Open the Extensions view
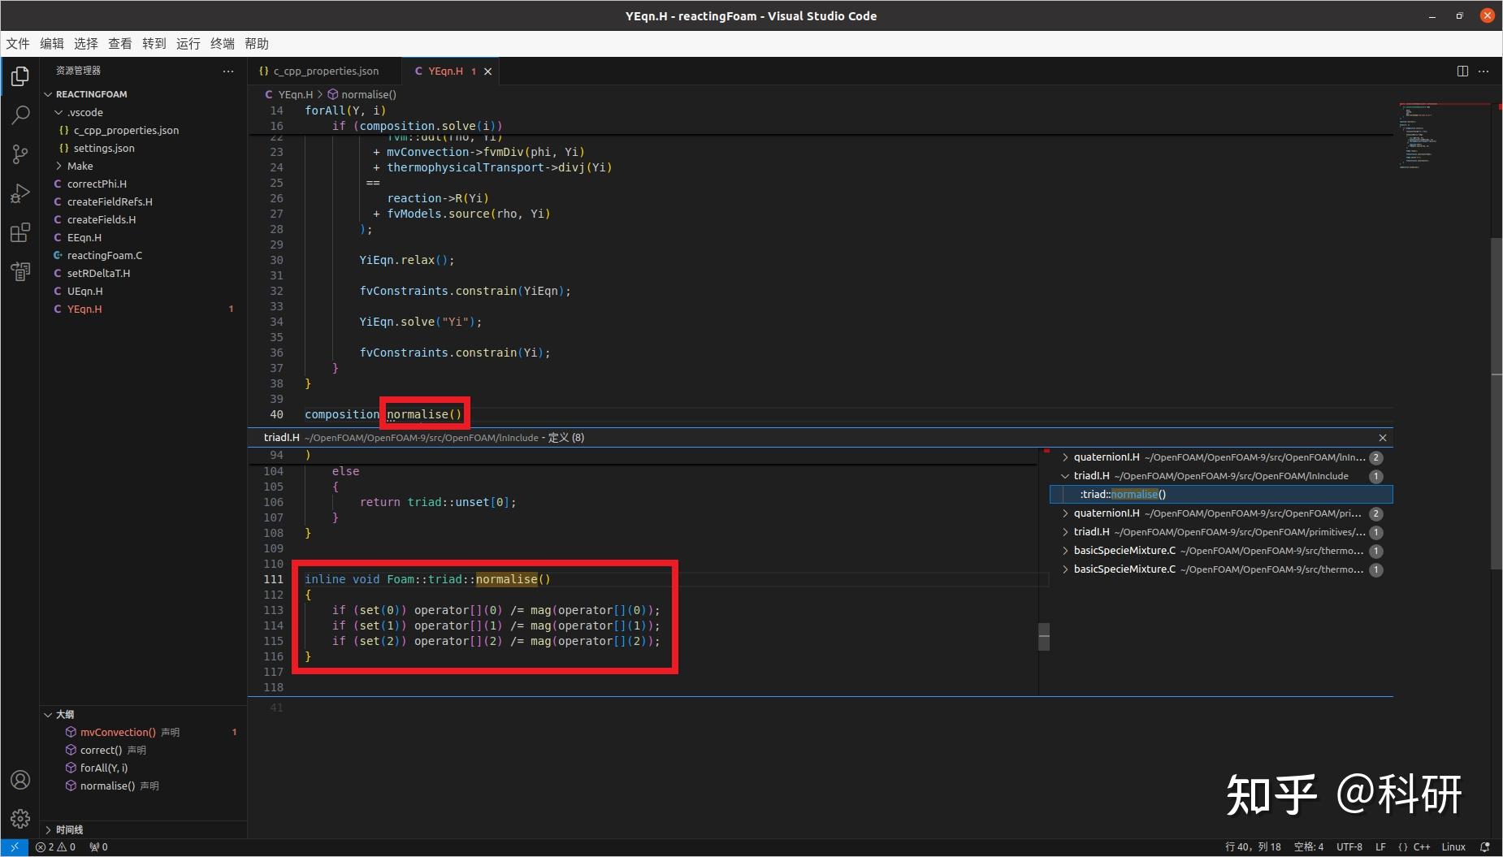This screenshot has height=857, width=1503. [19, 233]
